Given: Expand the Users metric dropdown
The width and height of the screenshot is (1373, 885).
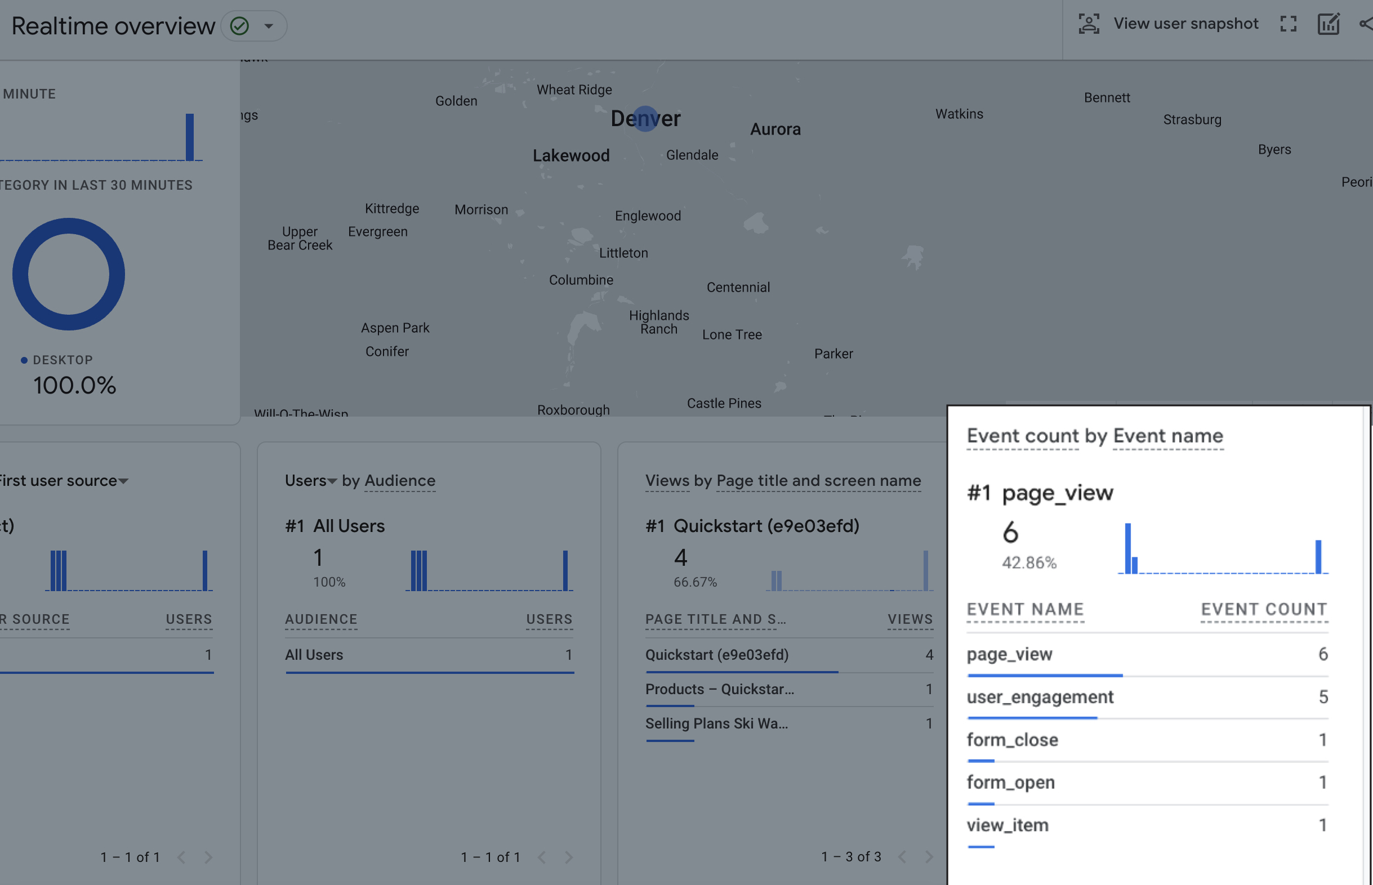Looking at the screenshot, I should (x=332, y=481).
